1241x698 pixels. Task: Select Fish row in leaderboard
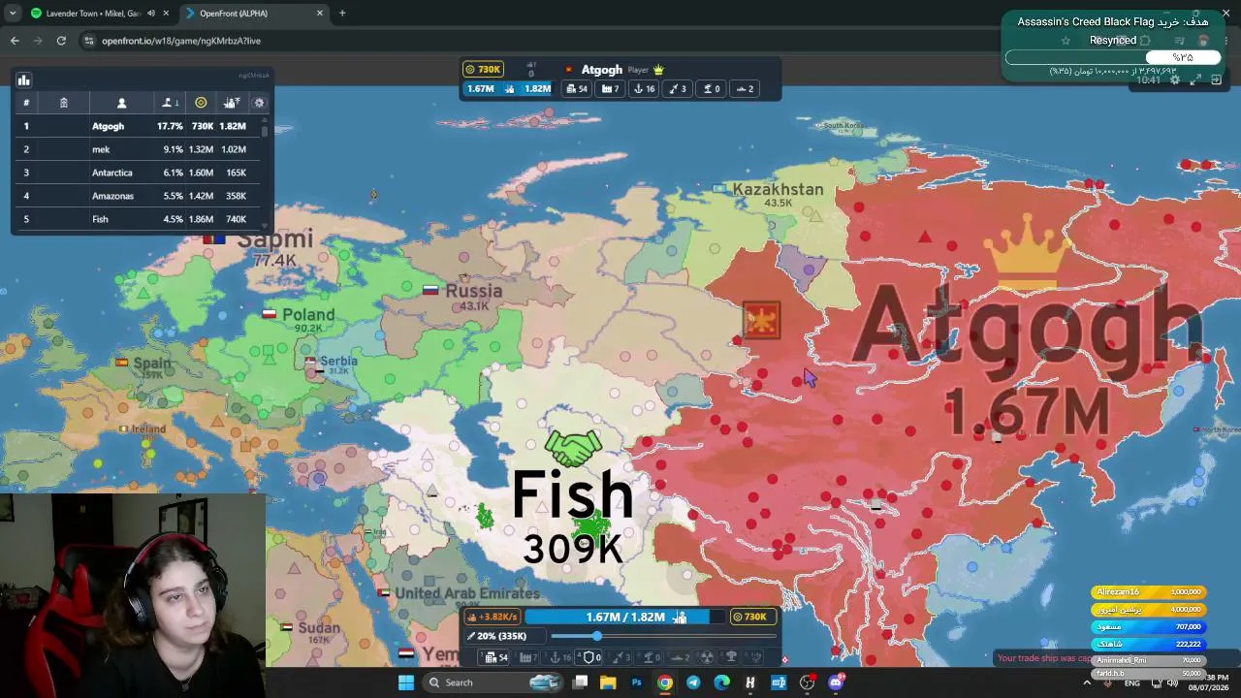pyautogui.click(x=138, y=219)
